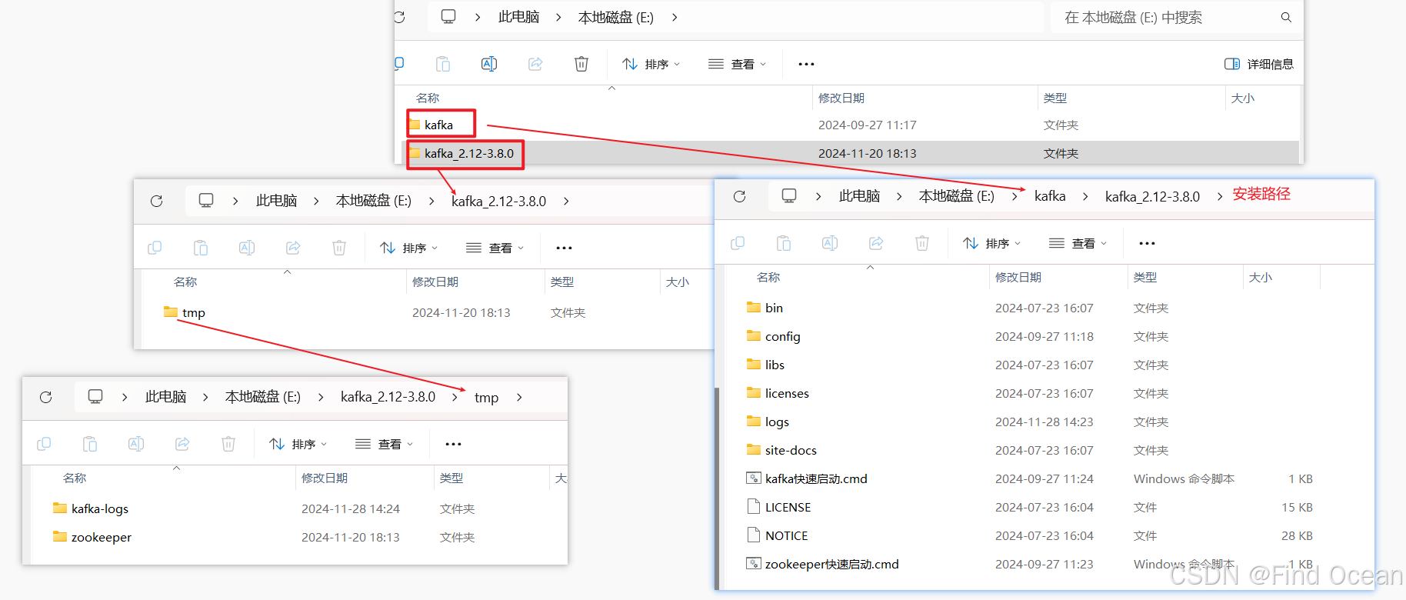Screen dimensions: 1406x600
Task: Select the kafka_2.12-3.8.0 folder row in top window
Action: tap(850, 153)
